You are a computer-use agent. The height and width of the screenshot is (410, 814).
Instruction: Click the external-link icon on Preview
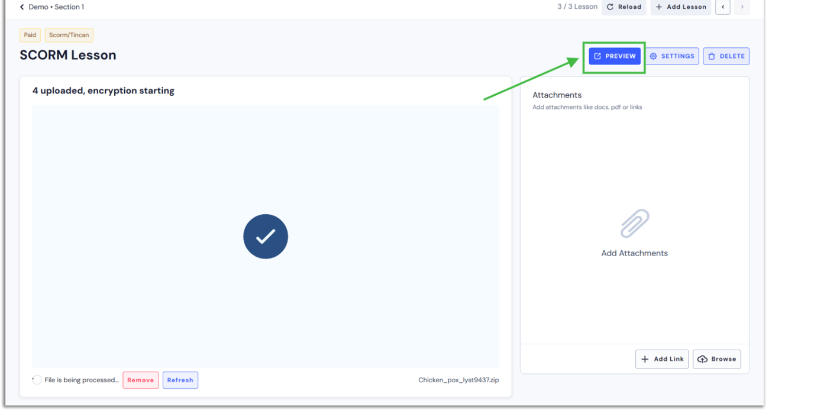(x=598, y=56)
